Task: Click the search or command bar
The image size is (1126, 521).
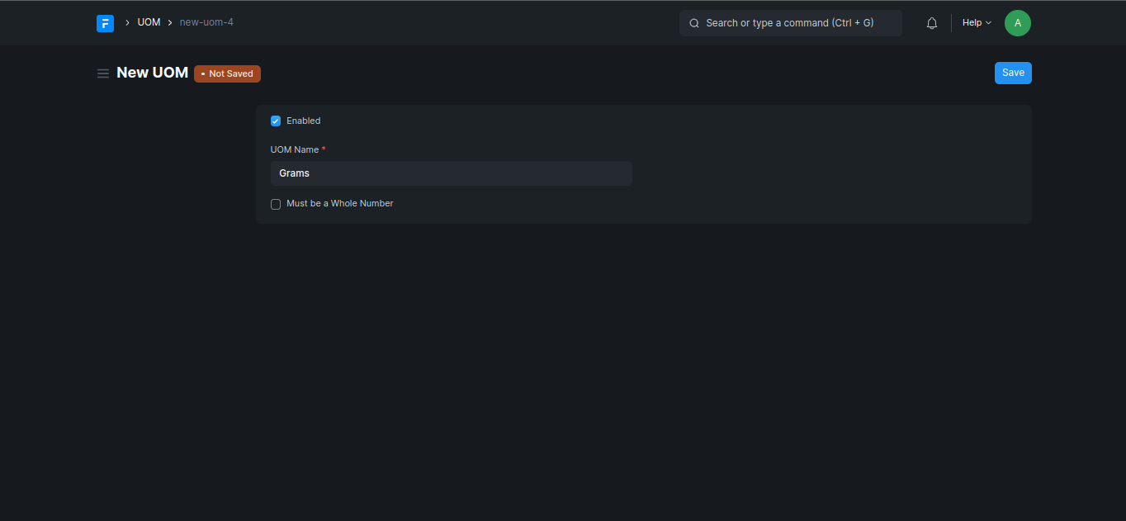Action: pyautogui.click(x=790, y=23)
